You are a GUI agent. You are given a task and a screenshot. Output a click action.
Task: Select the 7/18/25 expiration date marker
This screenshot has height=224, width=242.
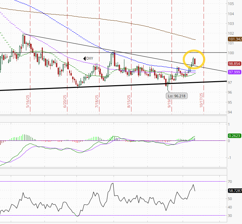[x=97, y=101]
